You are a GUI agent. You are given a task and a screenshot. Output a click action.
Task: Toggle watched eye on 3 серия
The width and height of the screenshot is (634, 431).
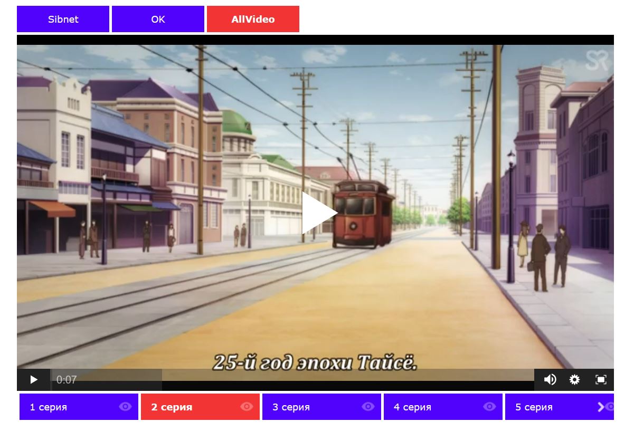pyautogui.click(x=368, y=406)
